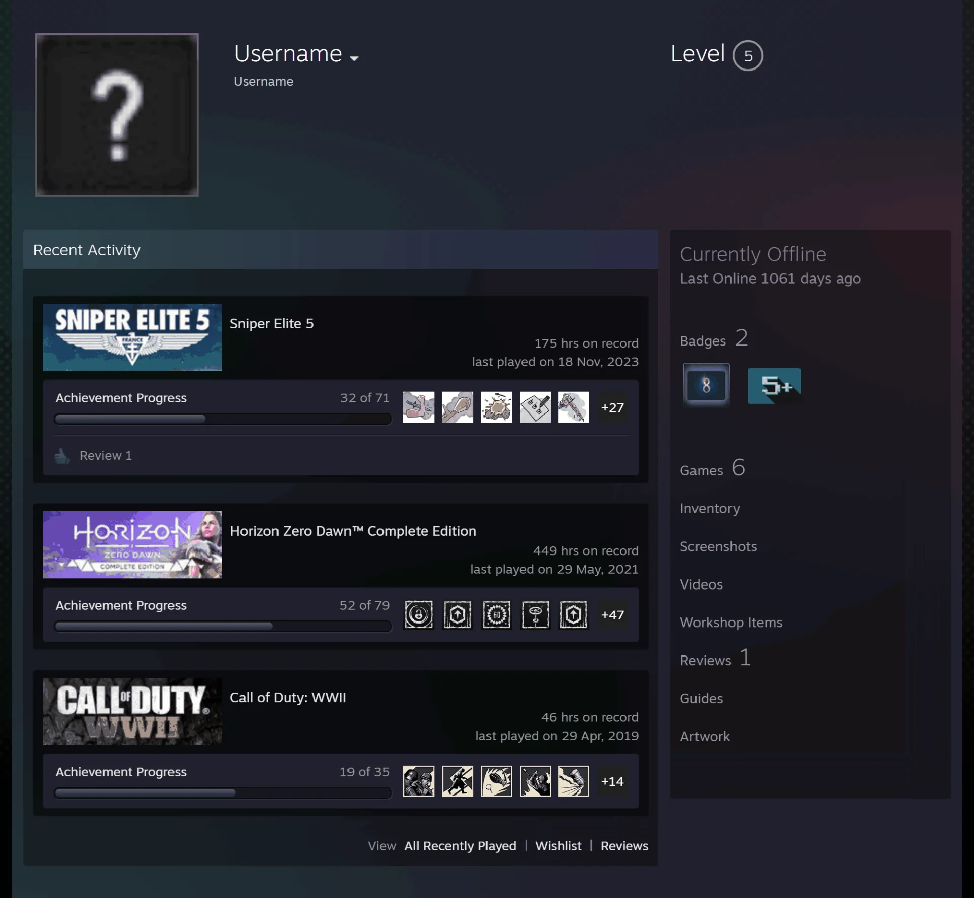Open the Wishlist link
Viewport: 974px width, 898px height.
click(558, 846)
